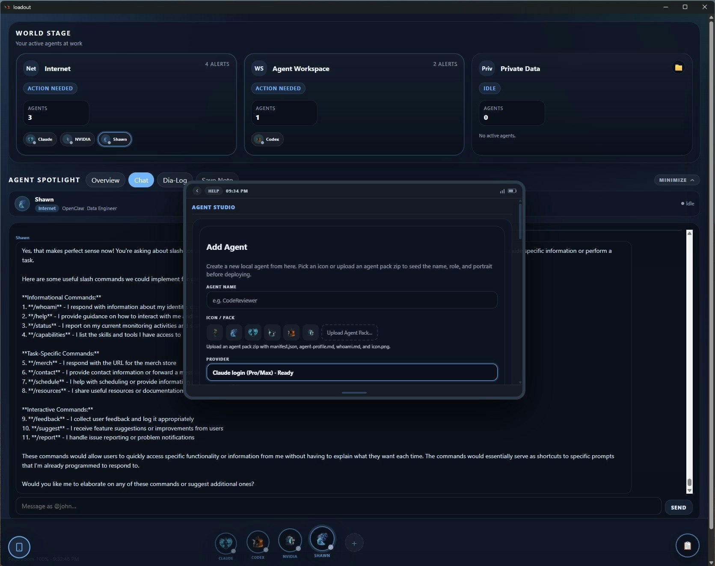Click the Agents count on Private Data card

click(x=512, y=113)
